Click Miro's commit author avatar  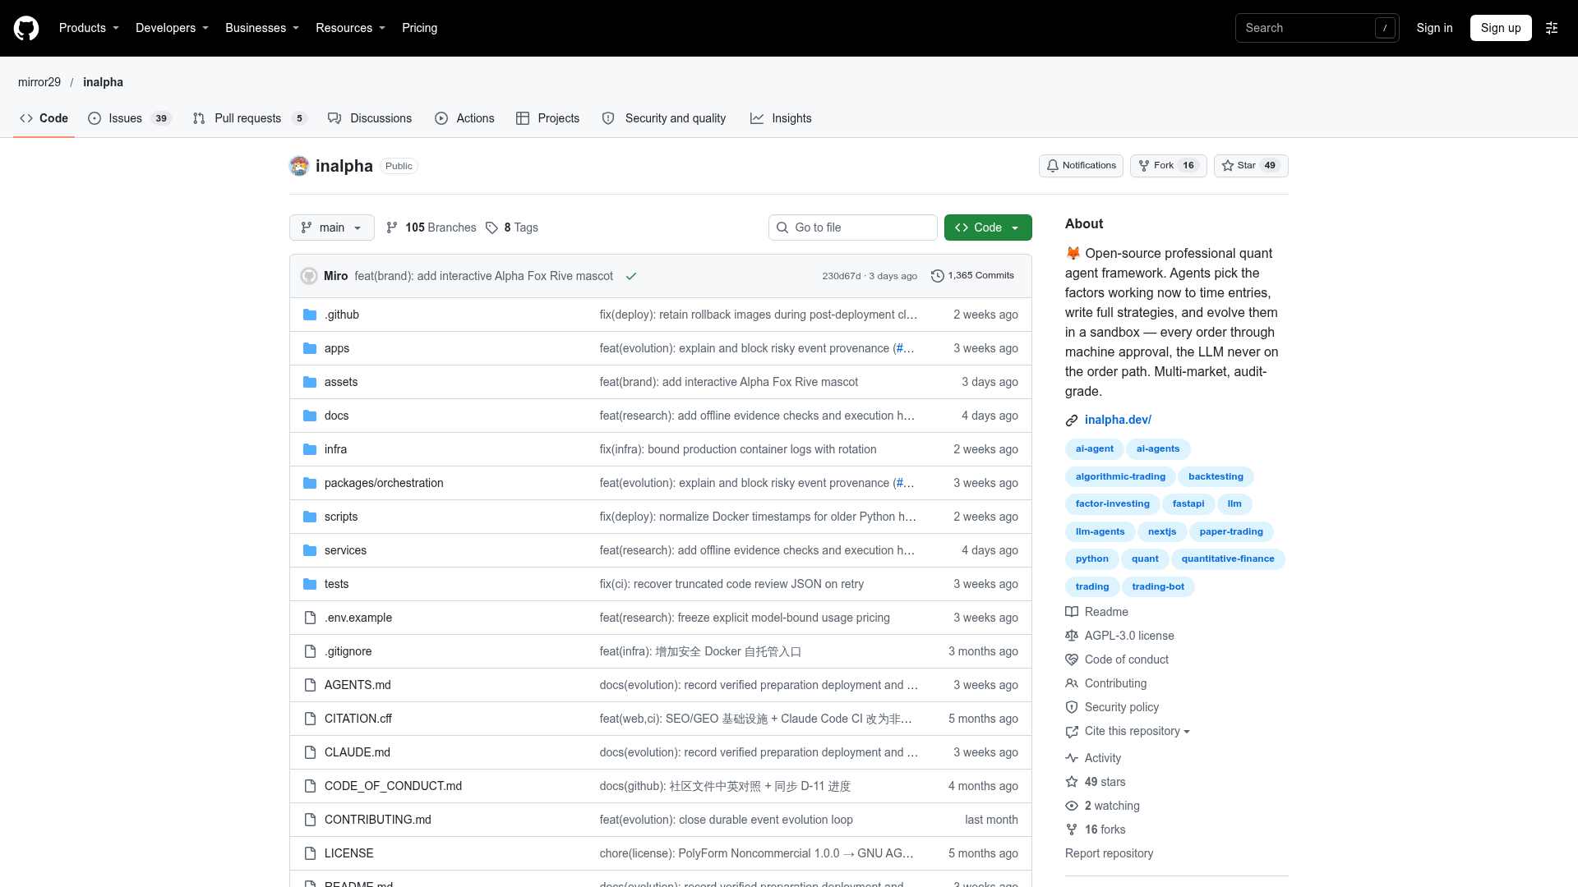pos(309,276)
